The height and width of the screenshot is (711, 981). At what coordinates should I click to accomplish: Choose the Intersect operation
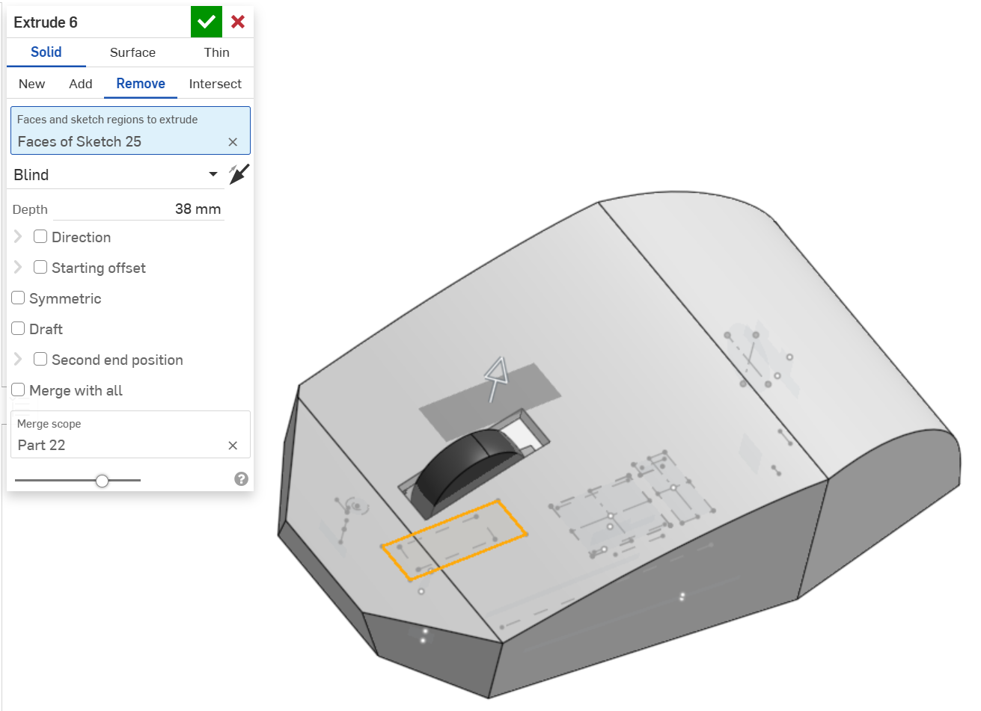(x=215, y=84)
